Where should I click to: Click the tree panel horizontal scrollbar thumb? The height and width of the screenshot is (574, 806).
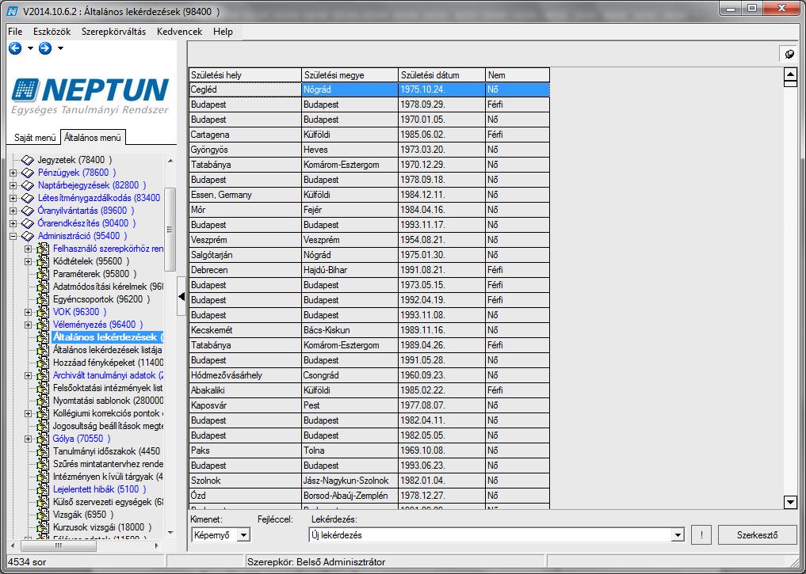[x=58, y=545]
